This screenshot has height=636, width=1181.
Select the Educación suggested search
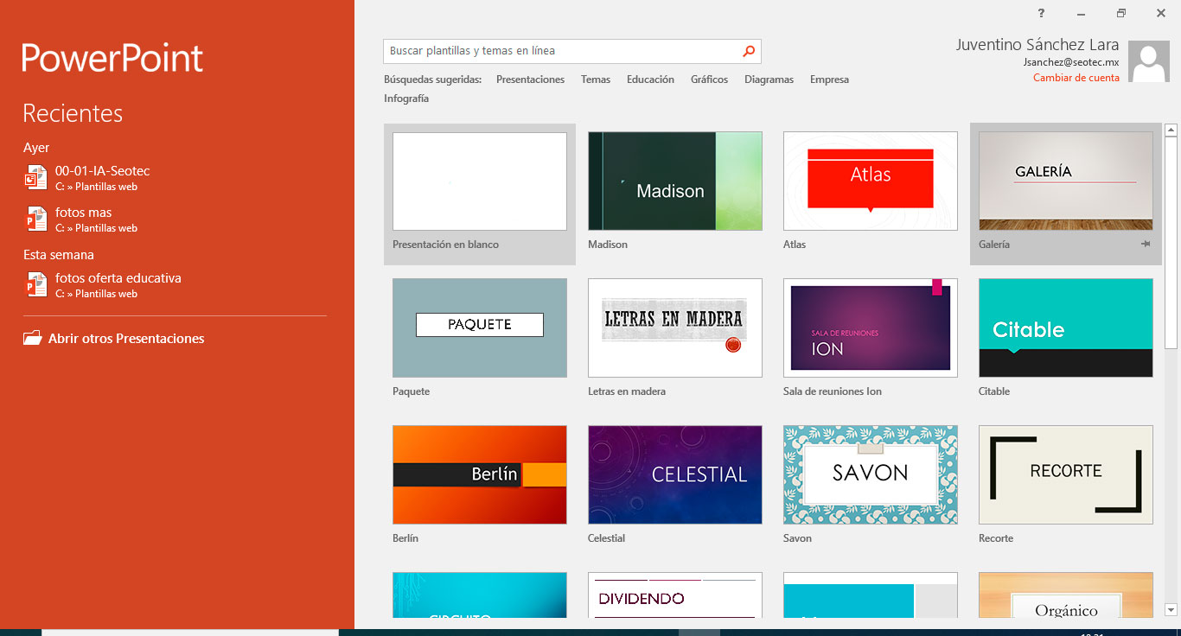[x=650, y=79]
